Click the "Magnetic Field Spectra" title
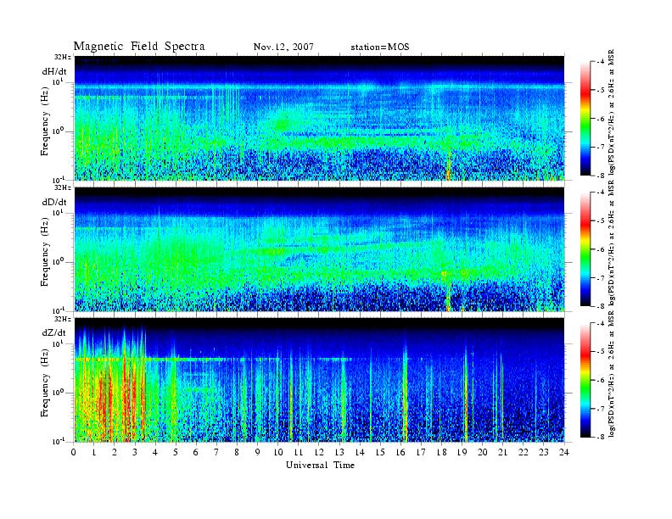The height and width of the screenshot is (519, 672). (139, 47)
